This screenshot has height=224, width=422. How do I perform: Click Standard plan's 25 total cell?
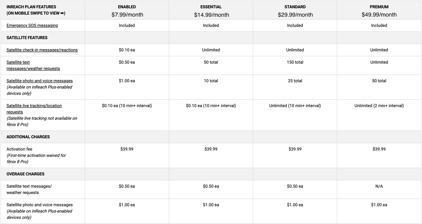click(295, 81)
